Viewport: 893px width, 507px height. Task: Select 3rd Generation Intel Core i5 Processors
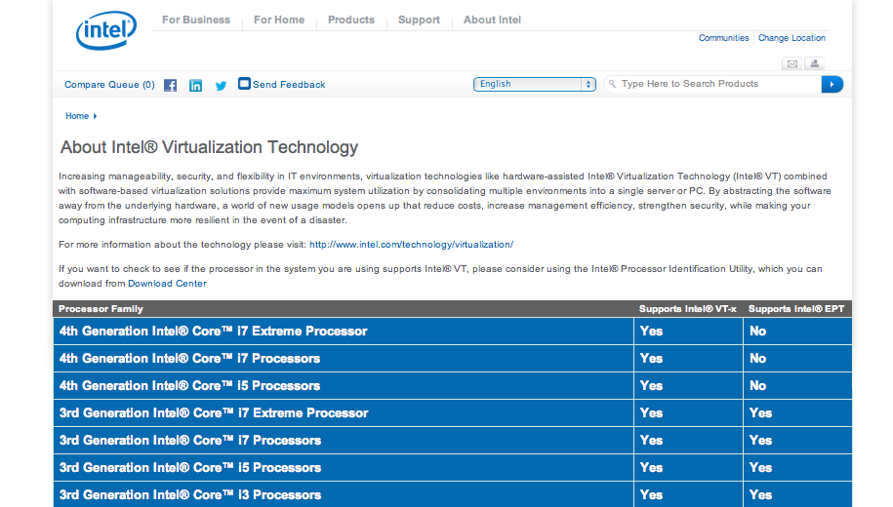click(x=190, y=468)
